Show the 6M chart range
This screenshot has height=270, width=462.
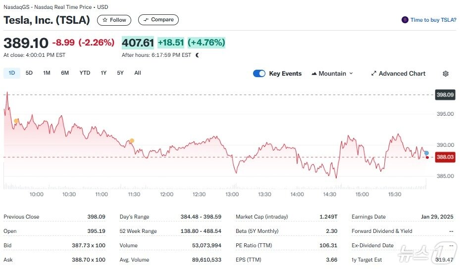pyautogui.click(x=65, y=73)
